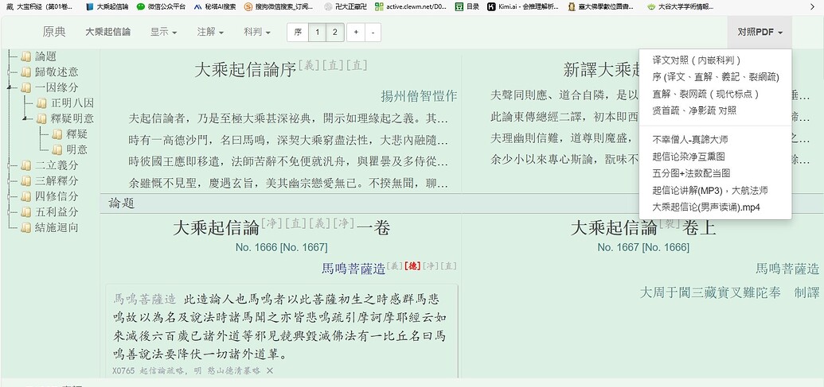824x387 pixels.
Task: Open 不幸僧人-真谛大师 menu entry
Action: tap(715, 140)
